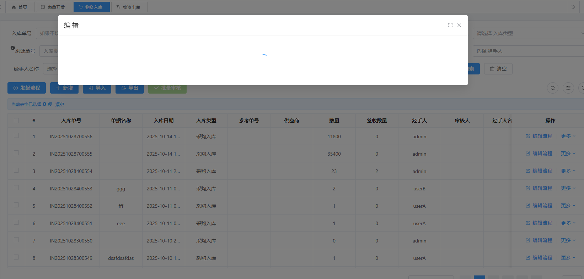Toggle the select-all checkbox in table header
This screenshot has height=279, width=584.
click(x=16, y=121)
